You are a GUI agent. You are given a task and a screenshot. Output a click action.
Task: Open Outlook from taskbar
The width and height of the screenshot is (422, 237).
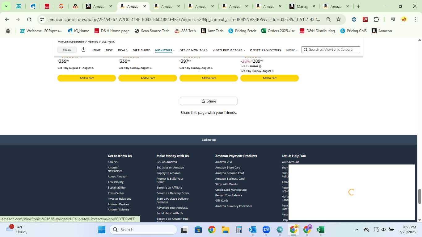252,230
